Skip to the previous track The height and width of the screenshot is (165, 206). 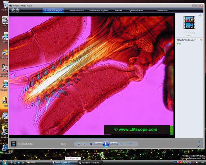[x=99, y=144]
